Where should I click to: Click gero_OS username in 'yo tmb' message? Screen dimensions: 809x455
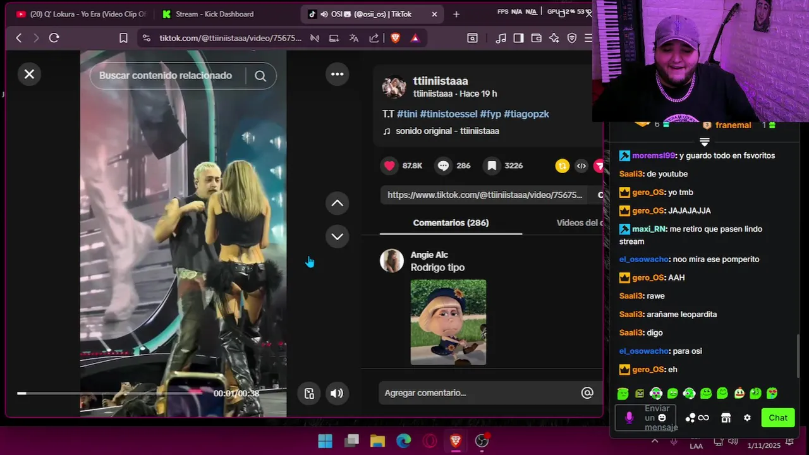tap(648, 192)
